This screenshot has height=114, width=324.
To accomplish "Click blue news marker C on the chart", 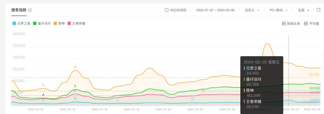I will coord(118,100).
